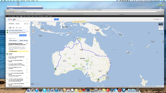This screenshot has width=166, height=93.
Task: Select the walking travel mode icon
Action: coord(17,28)
